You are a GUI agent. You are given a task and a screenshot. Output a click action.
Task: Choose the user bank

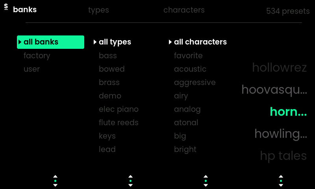click(31, 69)
